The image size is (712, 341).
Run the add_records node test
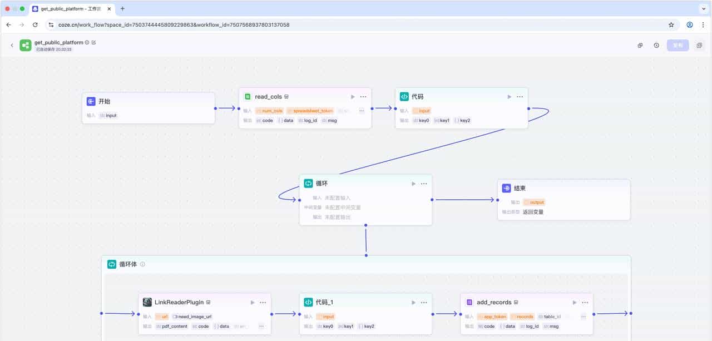575,303
